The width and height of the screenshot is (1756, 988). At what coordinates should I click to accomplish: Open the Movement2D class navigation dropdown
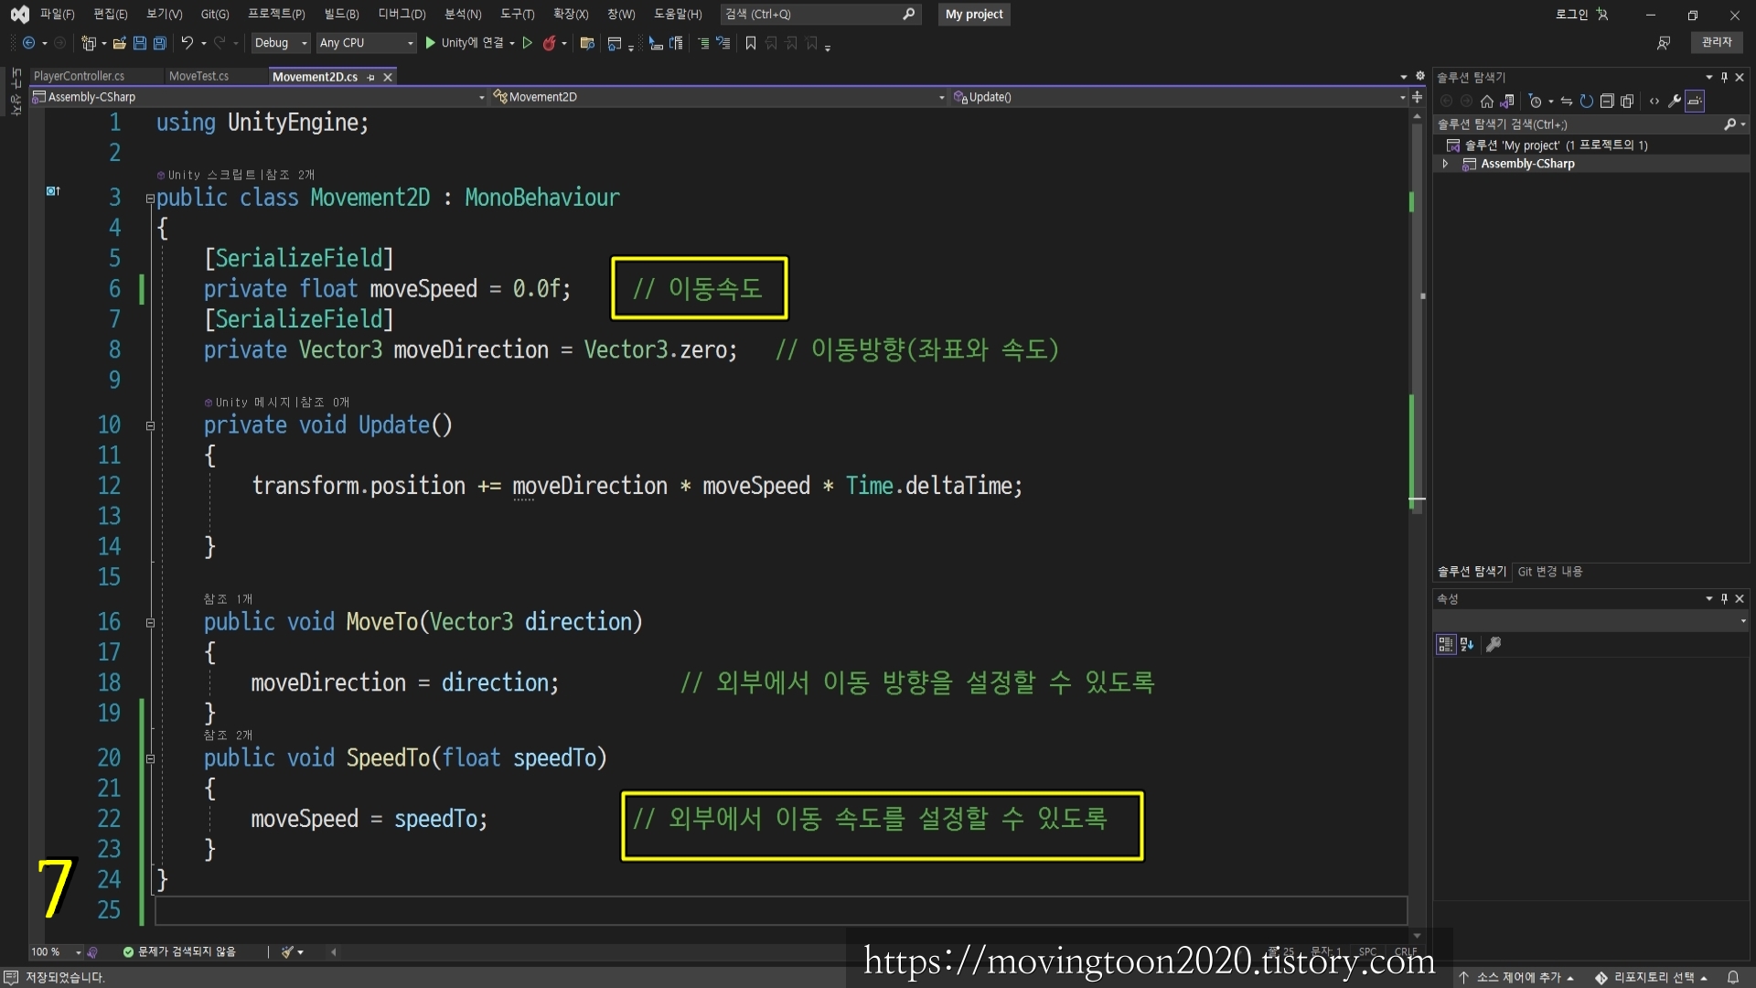pyautogui.click(x=719, y=97)
